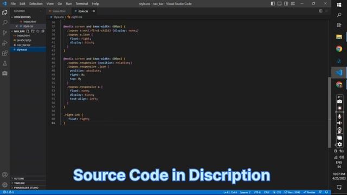Screen dimensions: 347x195
Task: Open the Source Control view
Action: pos(5,32)
